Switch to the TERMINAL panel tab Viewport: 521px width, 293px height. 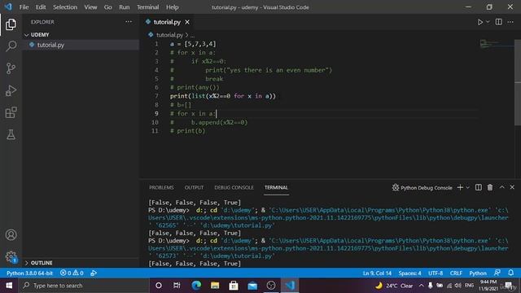[x=276, y=188]
